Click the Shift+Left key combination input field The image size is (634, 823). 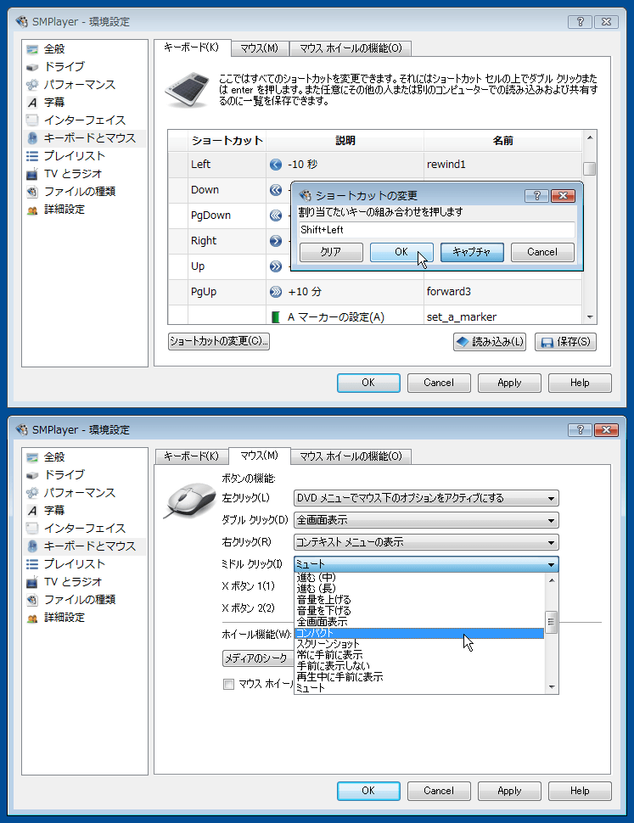pyautogui.click(x=436, y=230)
